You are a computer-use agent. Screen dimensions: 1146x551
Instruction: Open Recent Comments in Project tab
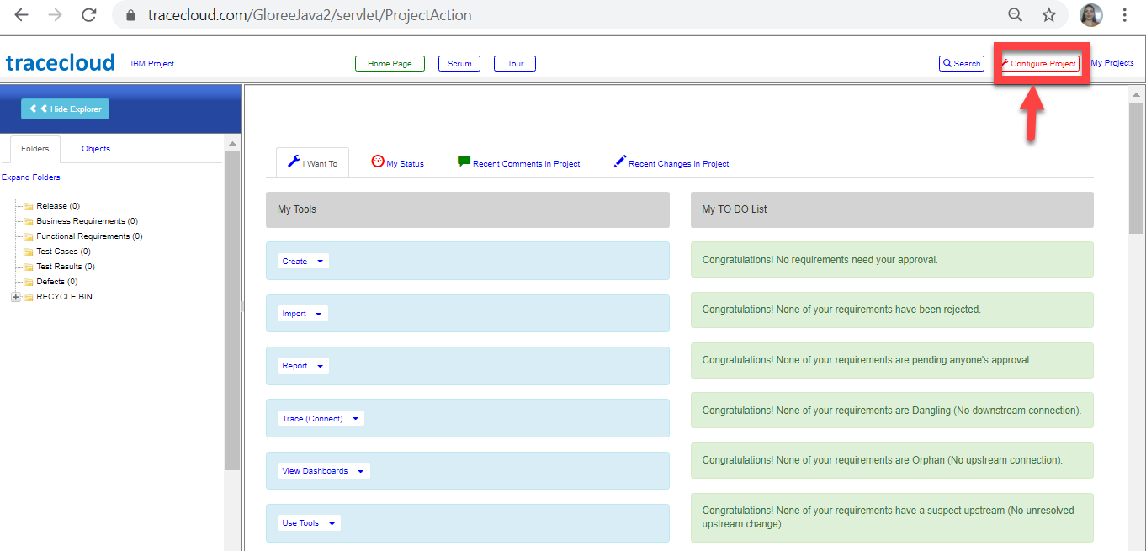(x=519, y=163)
